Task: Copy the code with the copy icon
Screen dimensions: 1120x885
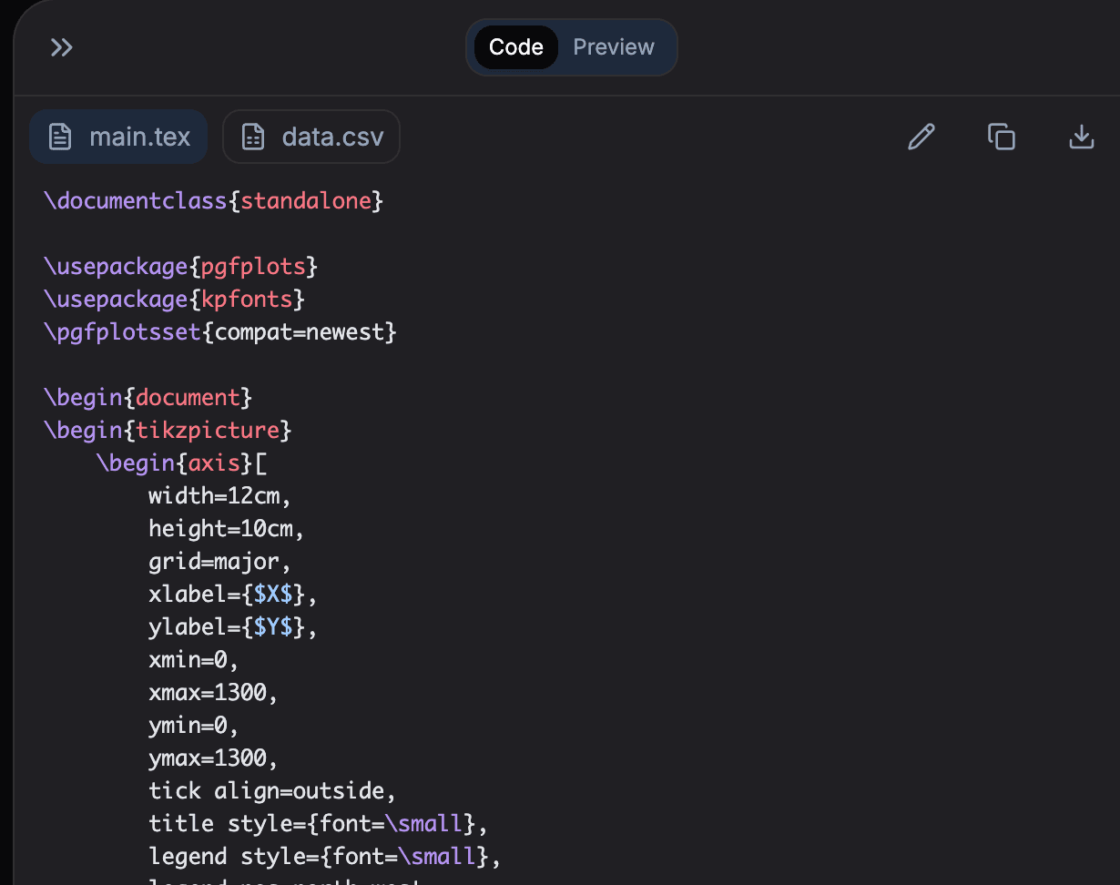Action: [1001, 137]
